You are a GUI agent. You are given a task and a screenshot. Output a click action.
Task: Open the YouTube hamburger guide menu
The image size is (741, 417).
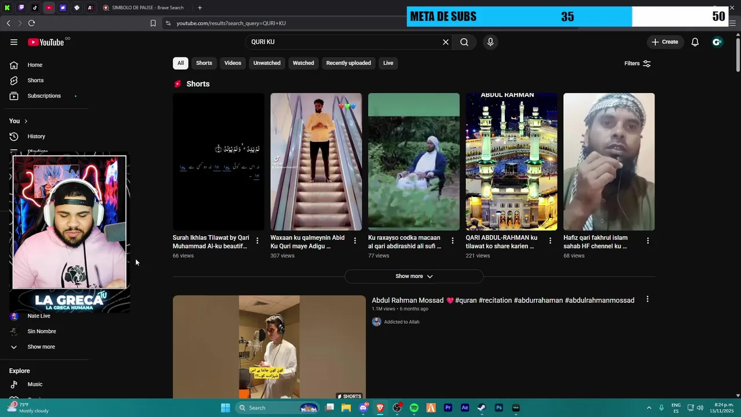(14, 42)
